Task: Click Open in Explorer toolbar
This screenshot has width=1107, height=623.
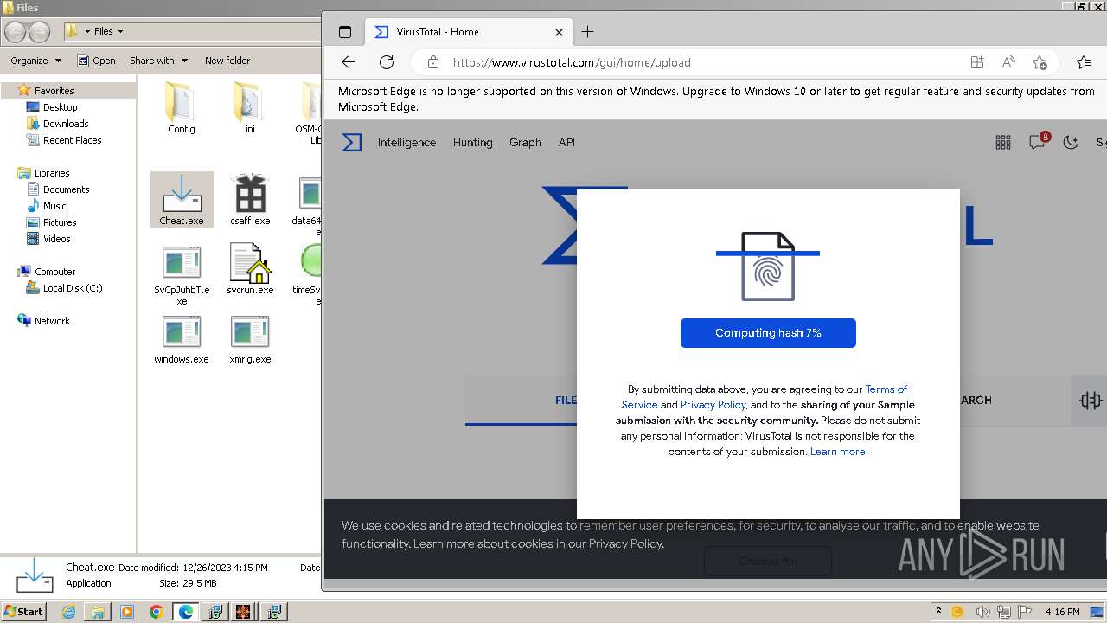Action: tap(96, 61)
